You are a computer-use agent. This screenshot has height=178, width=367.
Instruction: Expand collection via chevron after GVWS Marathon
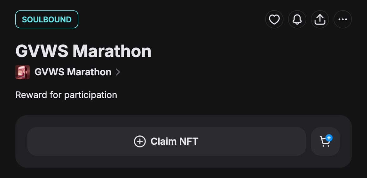click(118, 72)
